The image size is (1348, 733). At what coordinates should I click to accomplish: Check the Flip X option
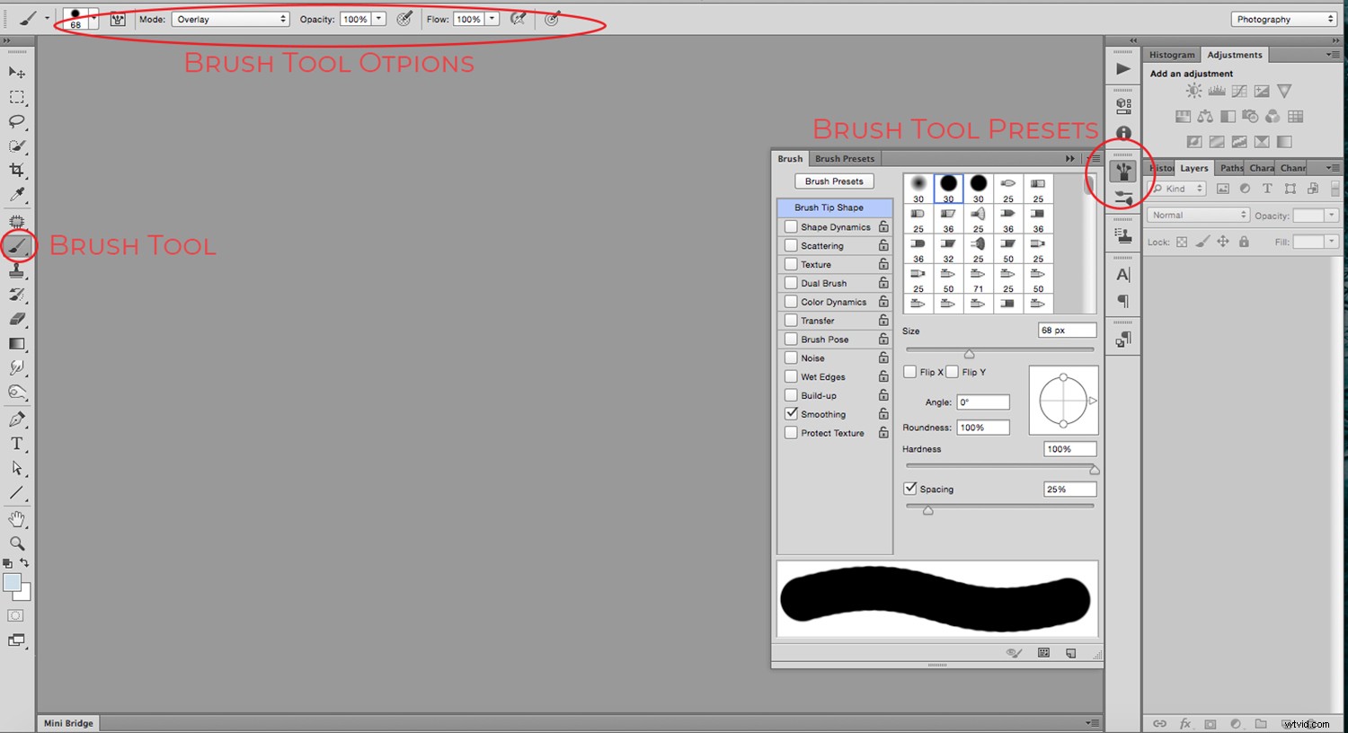pos(910,371)
